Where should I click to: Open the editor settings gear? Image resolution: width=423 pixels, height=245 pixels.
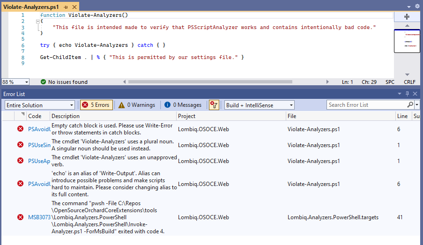click(x=417, y=6)
